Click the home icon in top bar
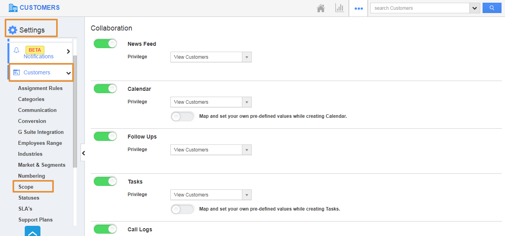 [x=321, y=8]
